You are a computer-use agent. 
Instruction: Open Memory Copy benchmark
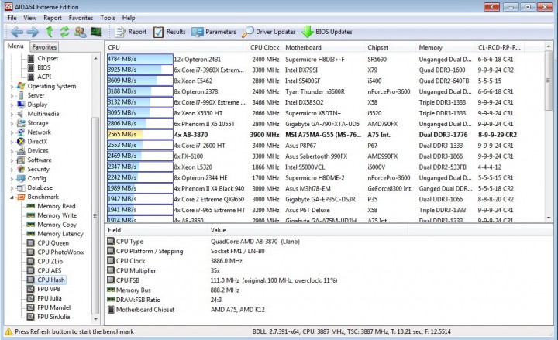[57, 225]
